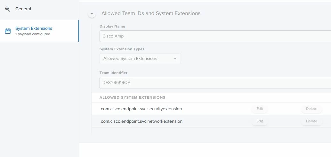Click the '1 payload configured' text

coord(33,34)
